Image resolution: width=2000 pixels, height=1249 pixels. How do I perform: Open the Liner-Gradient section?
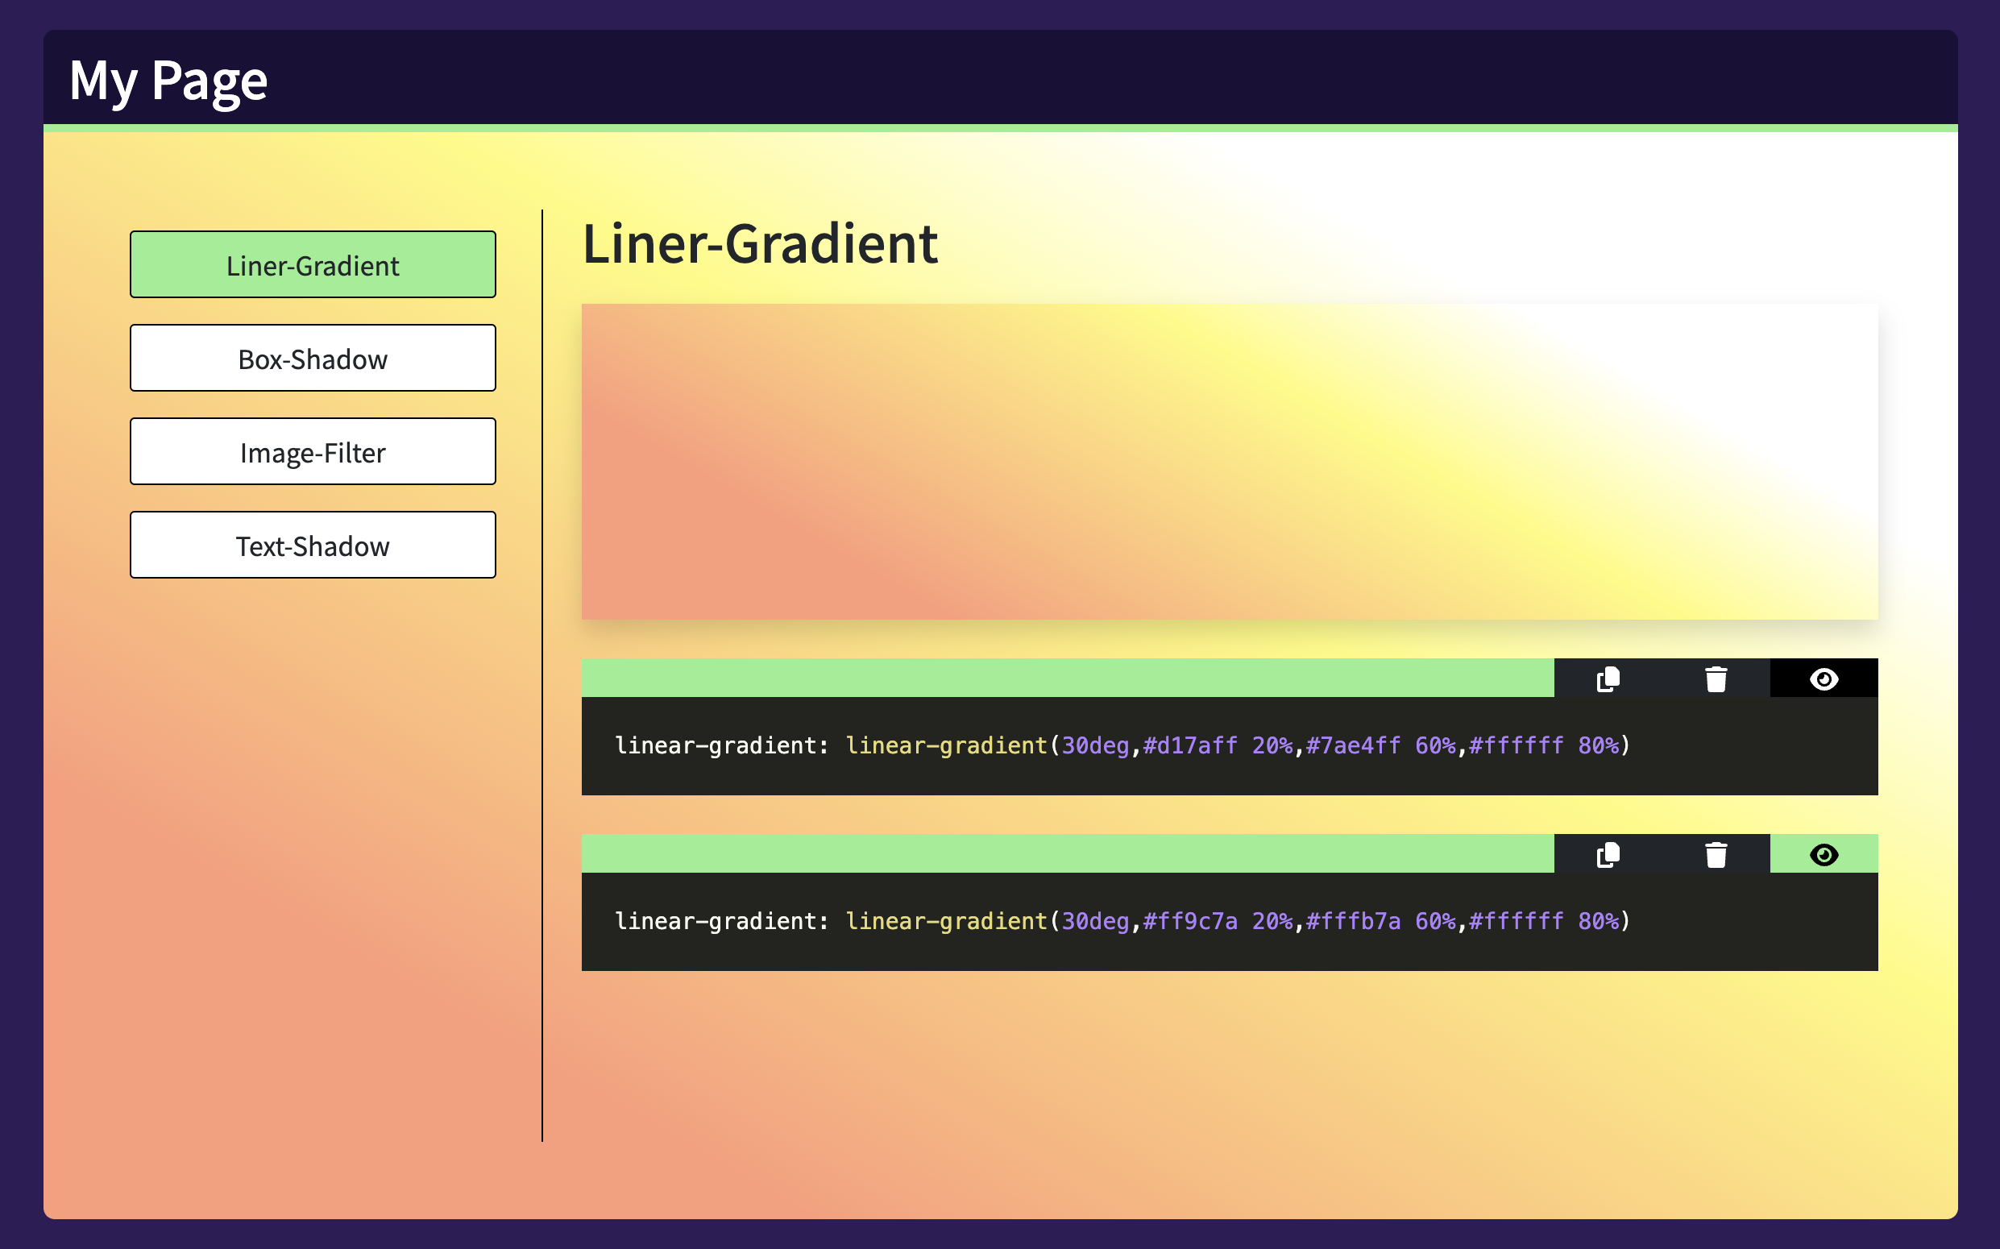pos(313,264)
